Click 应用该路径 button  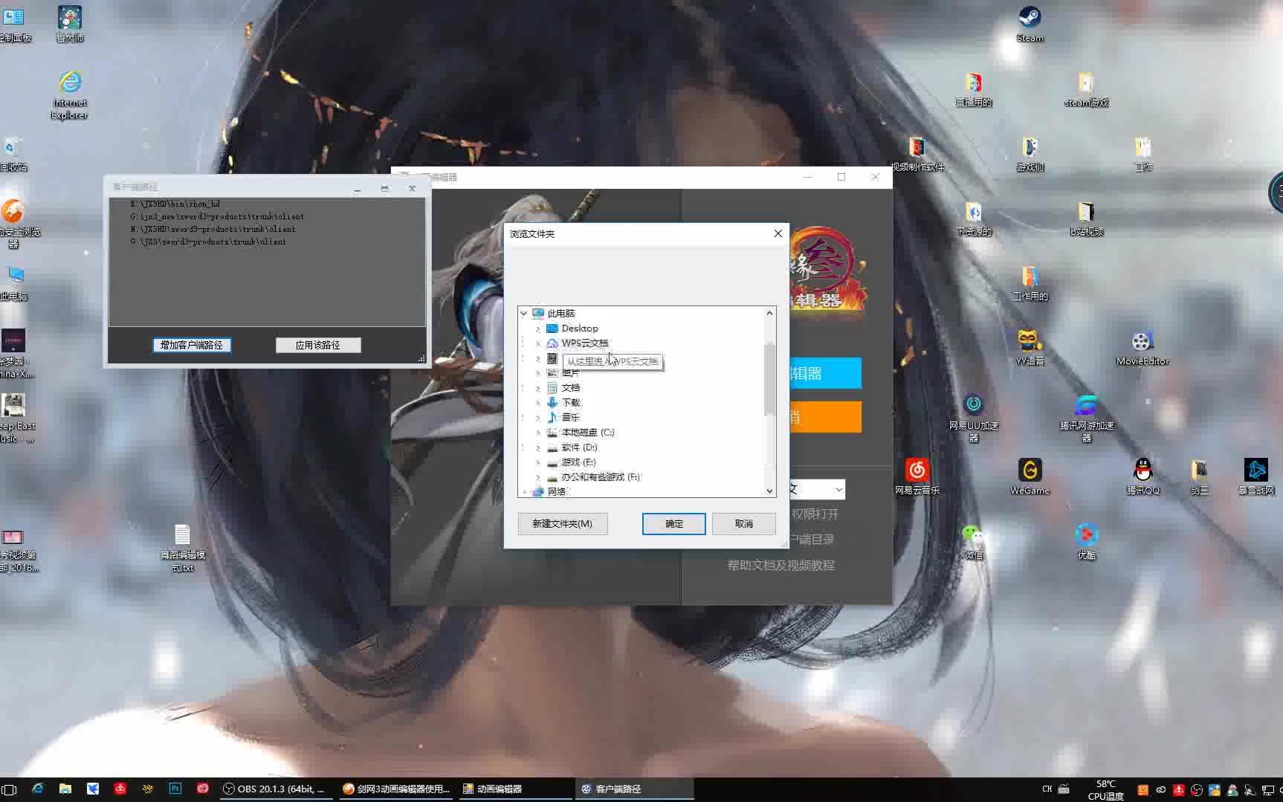click(318, 345)
